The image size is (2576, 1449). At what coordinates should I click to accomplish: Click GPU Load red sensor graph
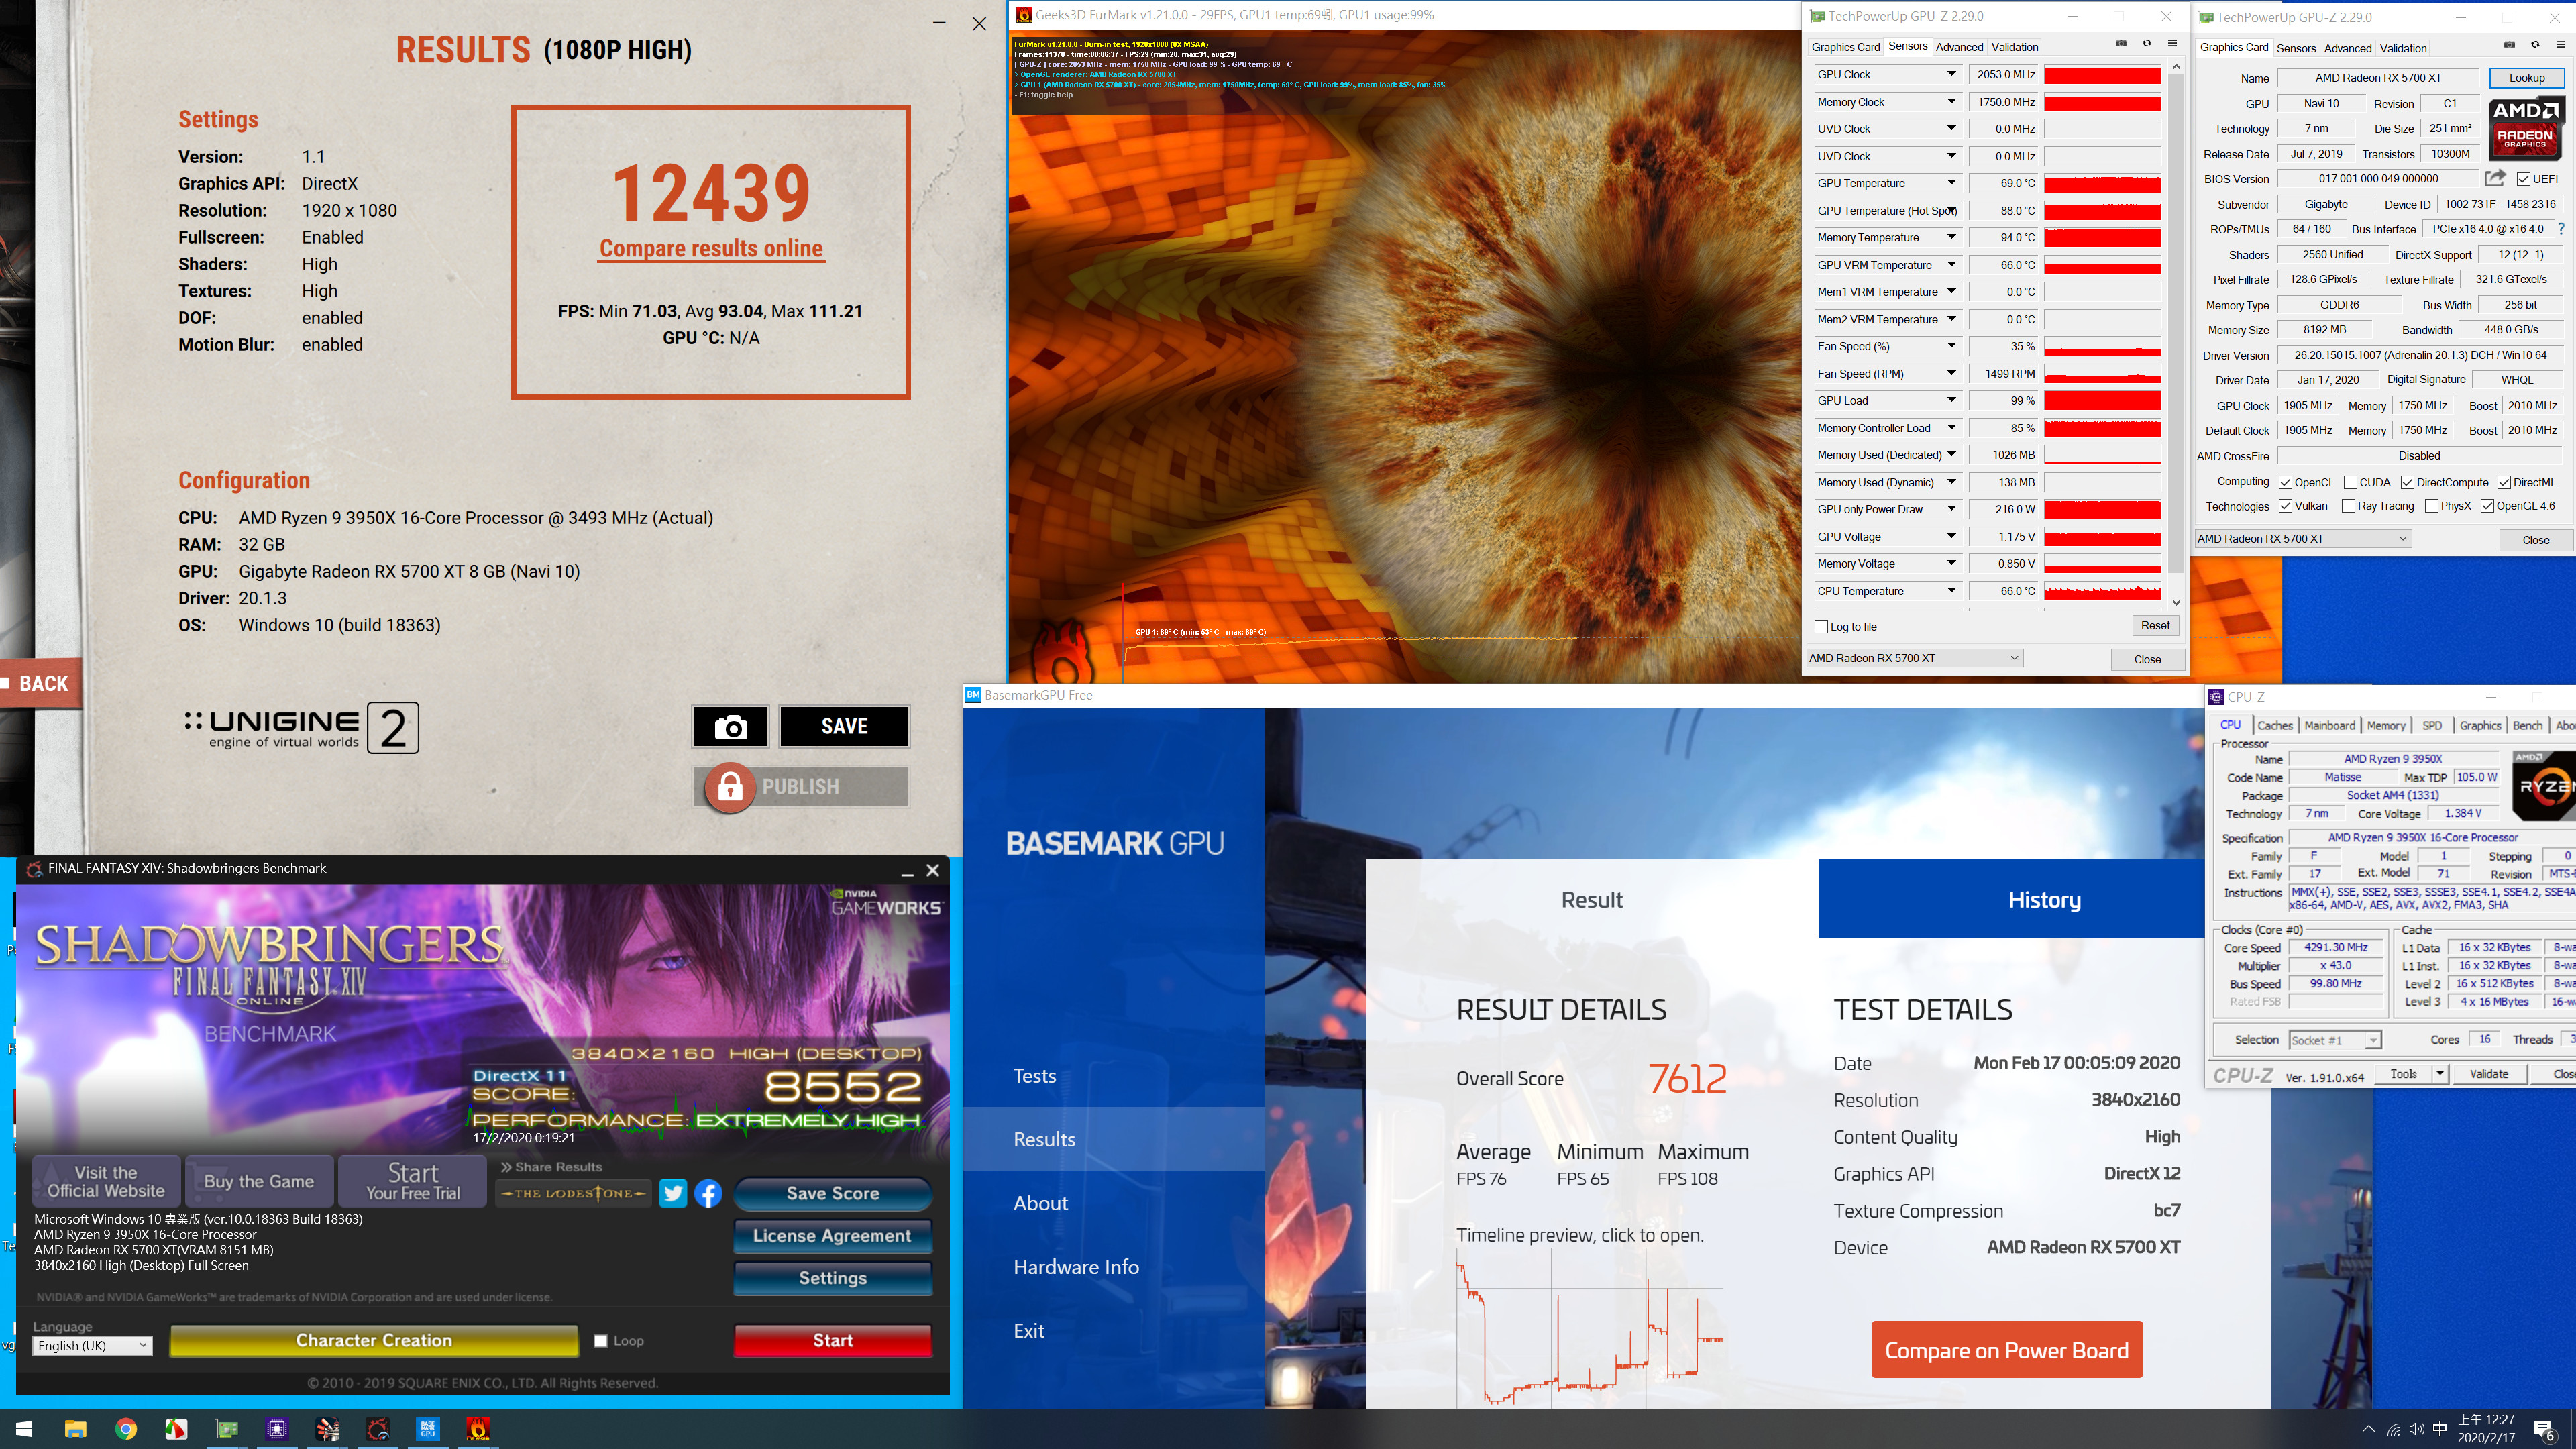point(2102,401)
